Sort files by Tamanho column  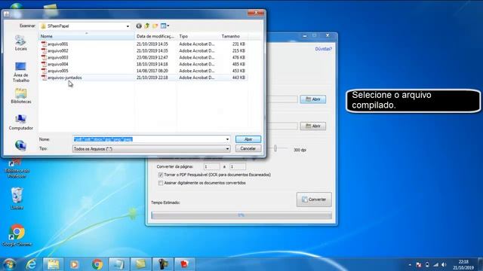tap(233, 36)
